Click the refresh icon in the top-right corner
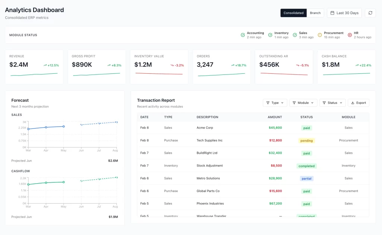 (370, 13)
